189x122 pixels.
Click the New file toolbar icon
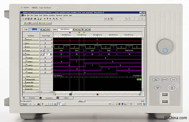click(23, 19)
